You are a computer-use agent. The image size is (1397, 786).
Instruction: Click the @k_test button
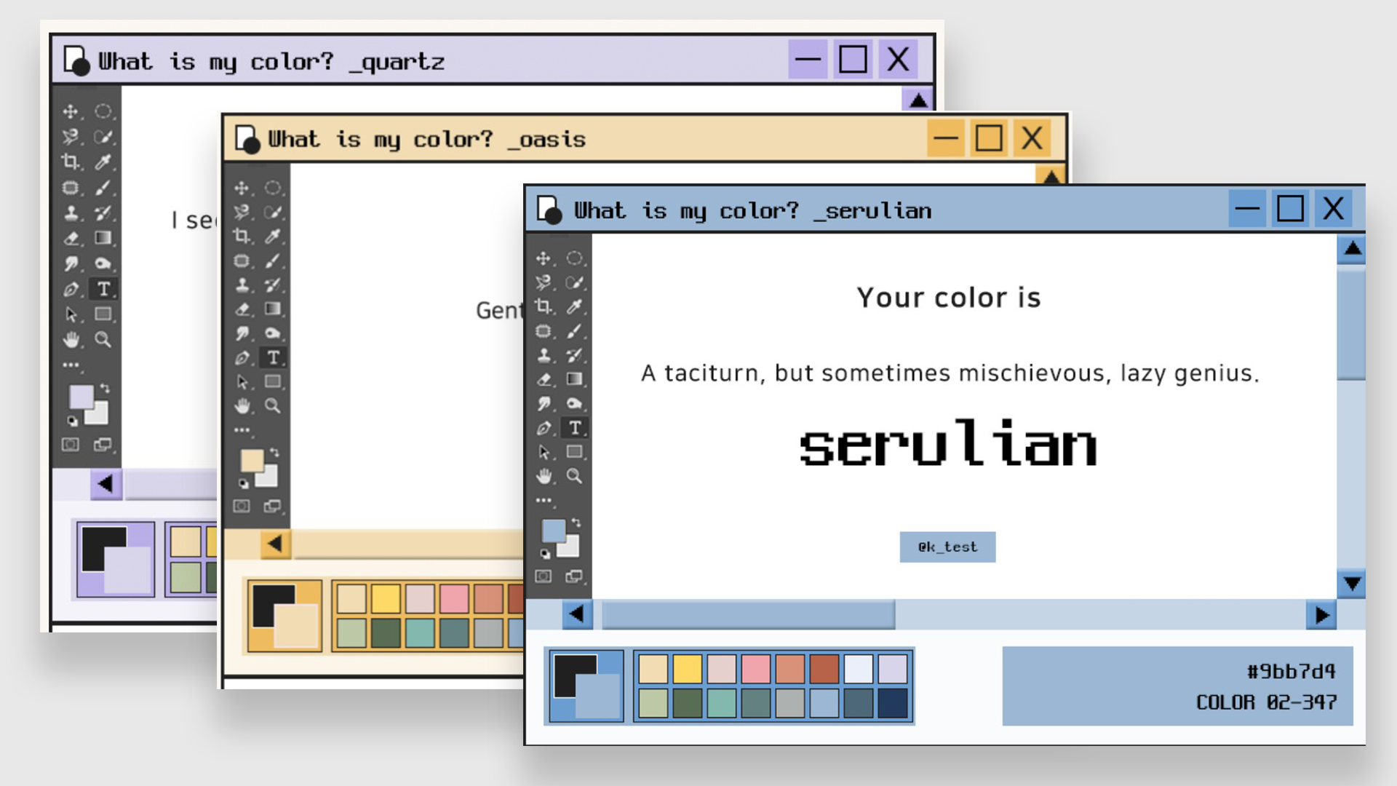click(x=947, y=547)
